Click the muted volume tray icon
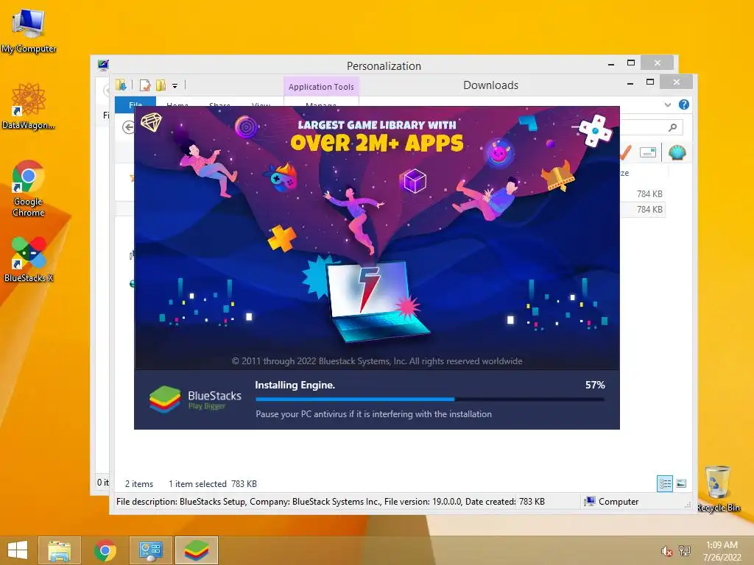The image size is (754, 565). point(666,551)
